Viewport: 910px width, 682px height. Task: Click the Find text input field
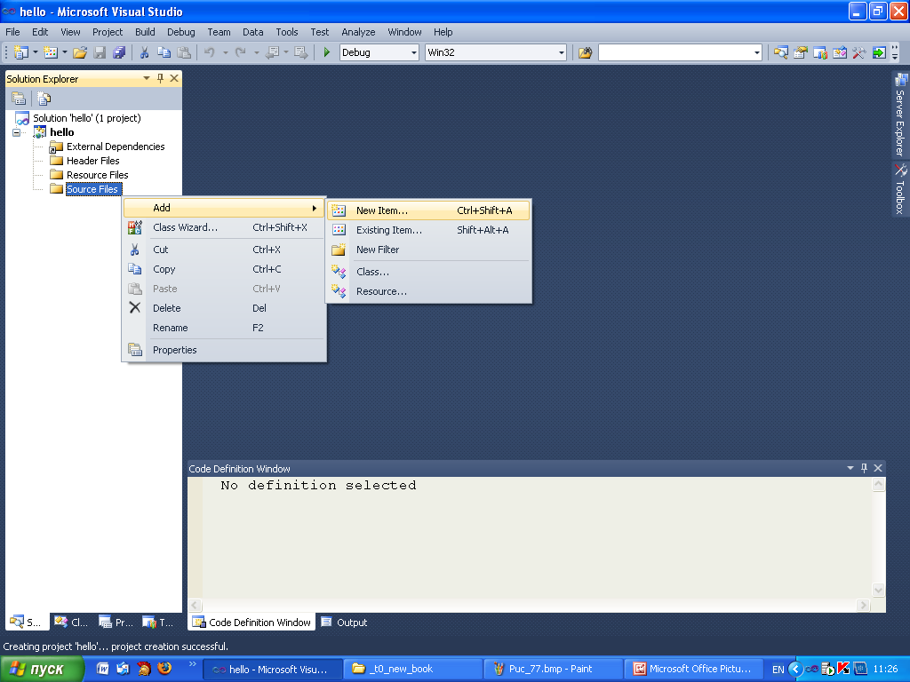[x=675, y=52]
